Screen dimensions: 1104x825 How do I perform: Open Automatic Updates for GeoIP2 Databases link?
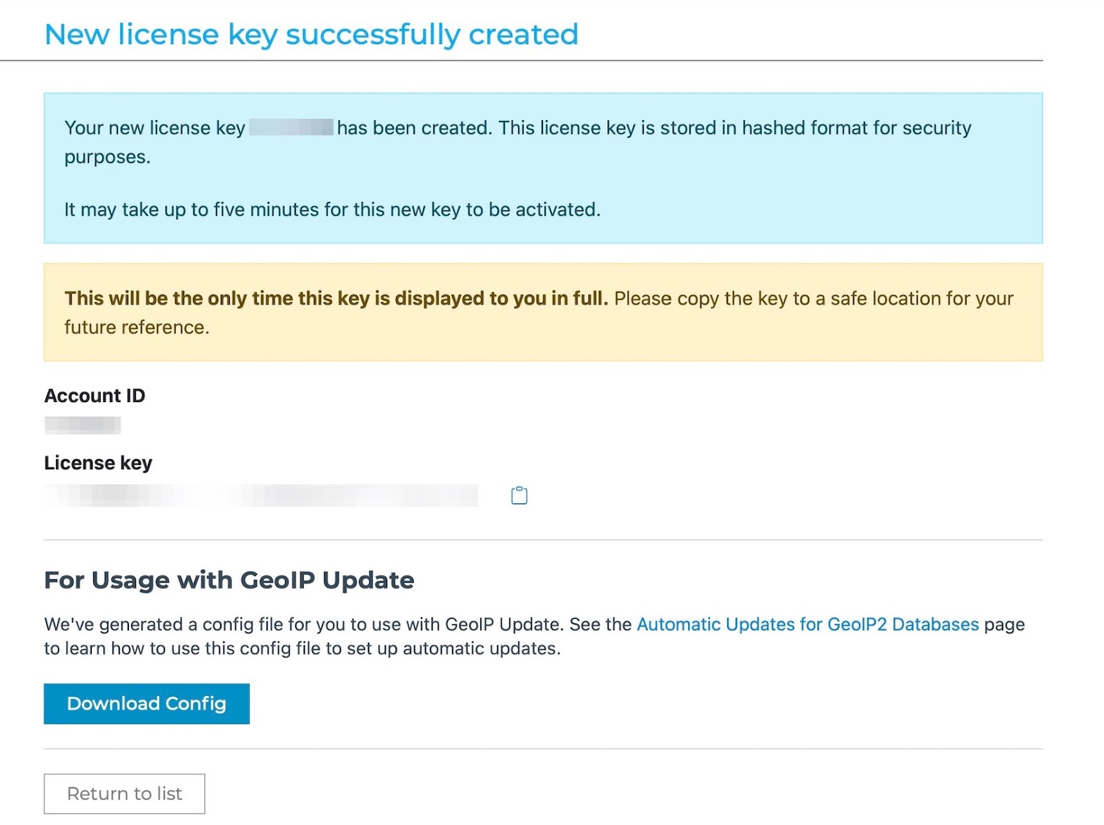(807, 624)
